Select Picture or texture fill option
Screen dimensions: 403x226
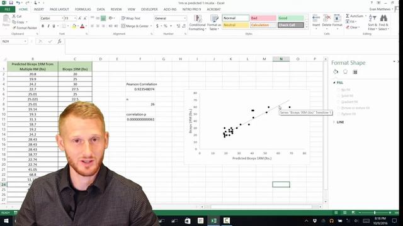(339, 108)
